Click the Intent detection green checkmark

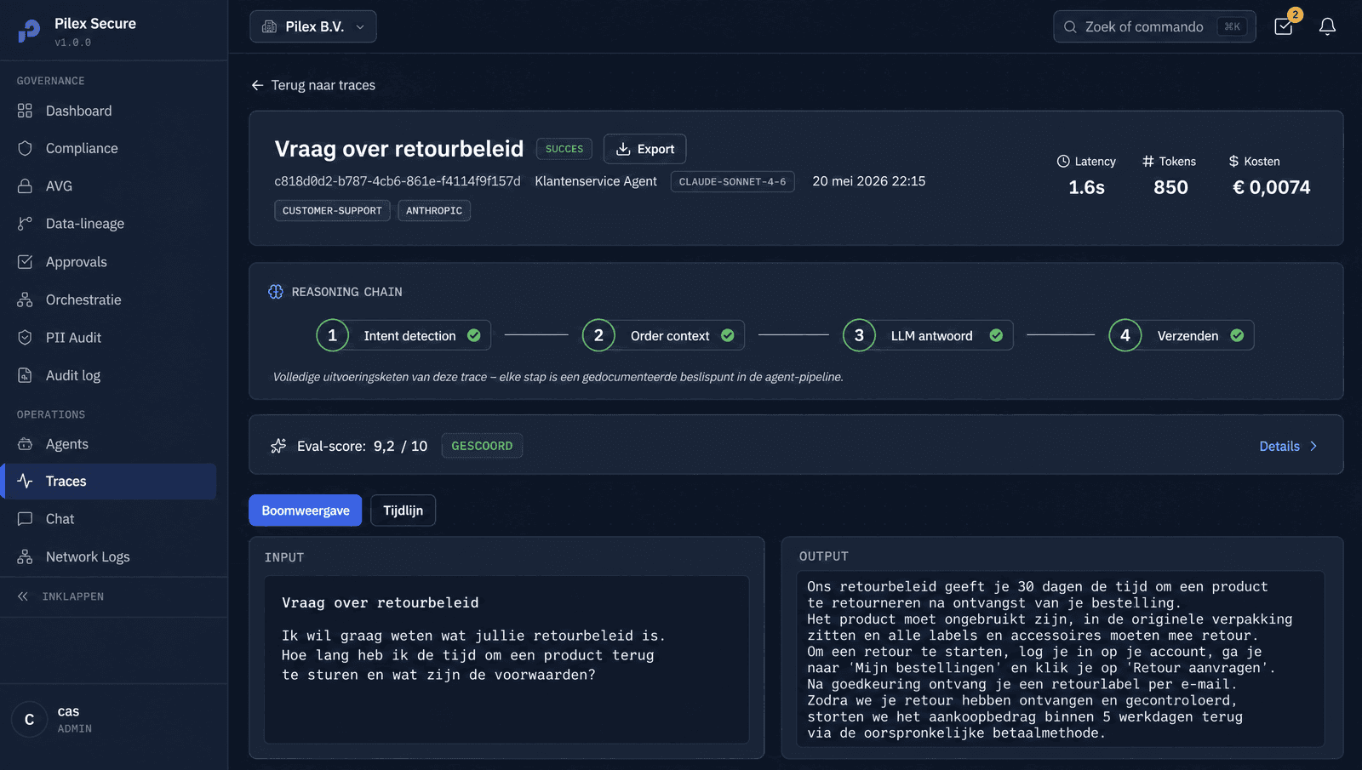[x=474, y=336]
